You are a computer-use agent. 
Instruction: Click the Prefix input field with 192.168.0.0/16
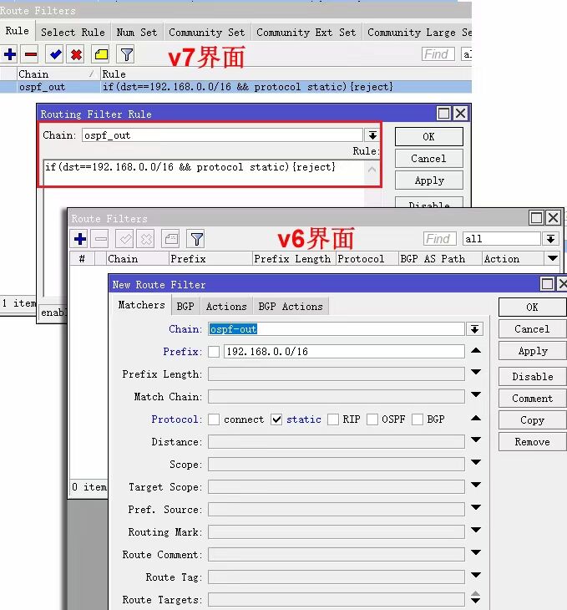(343, 352)
